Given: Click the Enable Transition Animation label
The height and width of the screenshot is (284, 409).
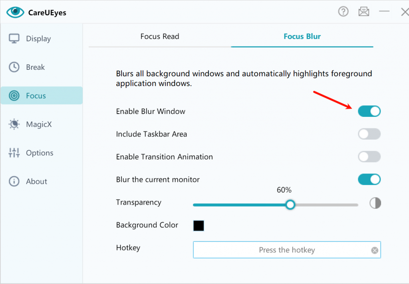Looking at the screenshot, I should [164, 157].
